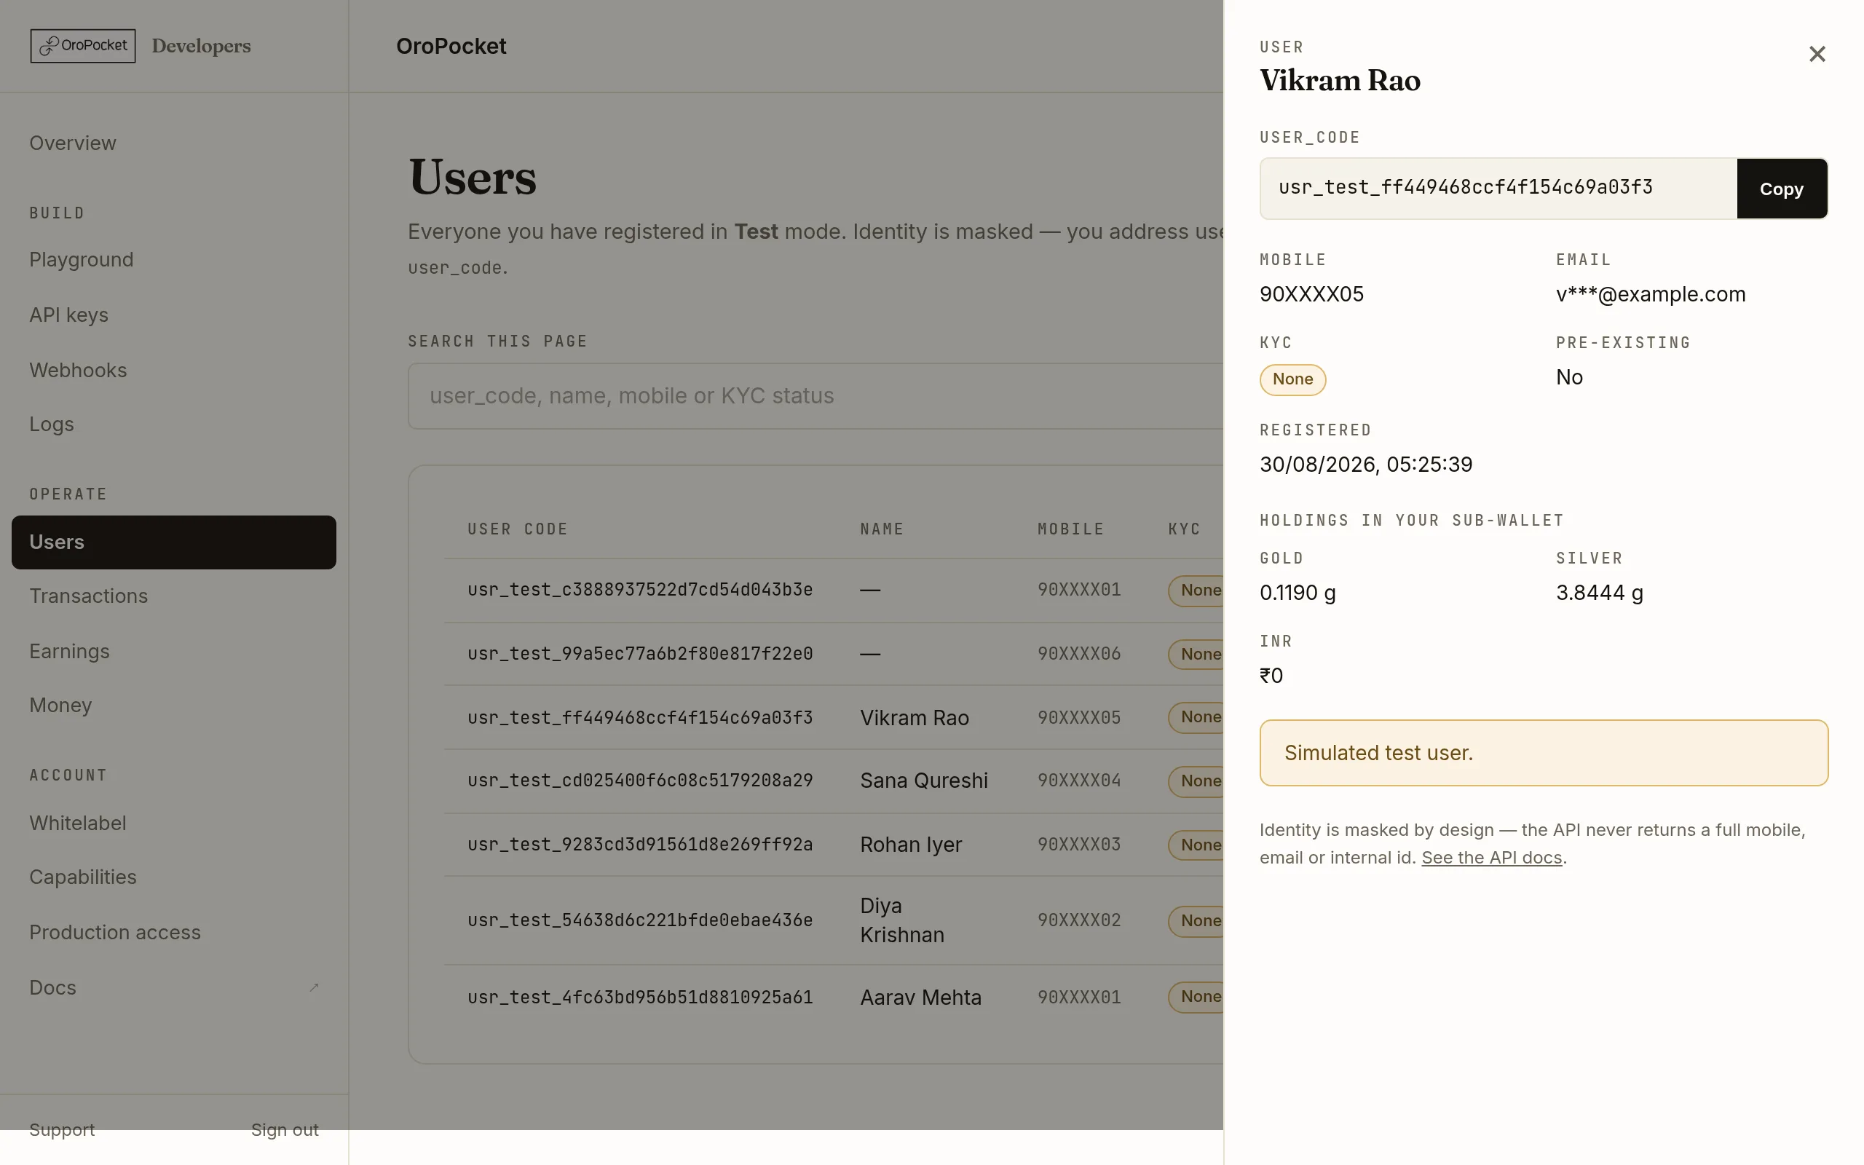Viewport: 1864px width, 1165px height.
Task: Click the gold holding 0.1190 g
Action: point(1298,593)
